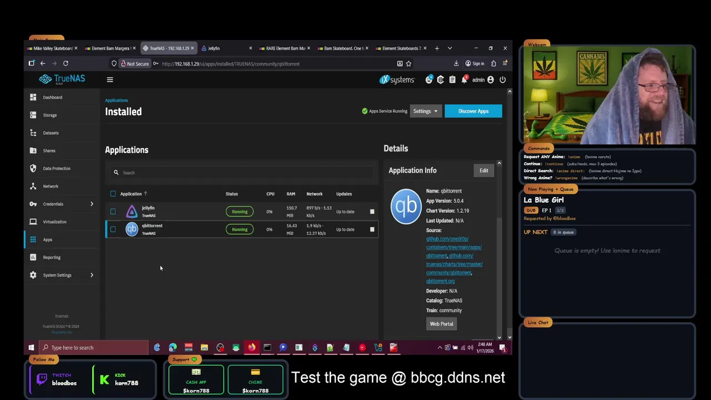711x400 pixels.
Task: Open the Settings dropdown
Action: tap(426, 111)
